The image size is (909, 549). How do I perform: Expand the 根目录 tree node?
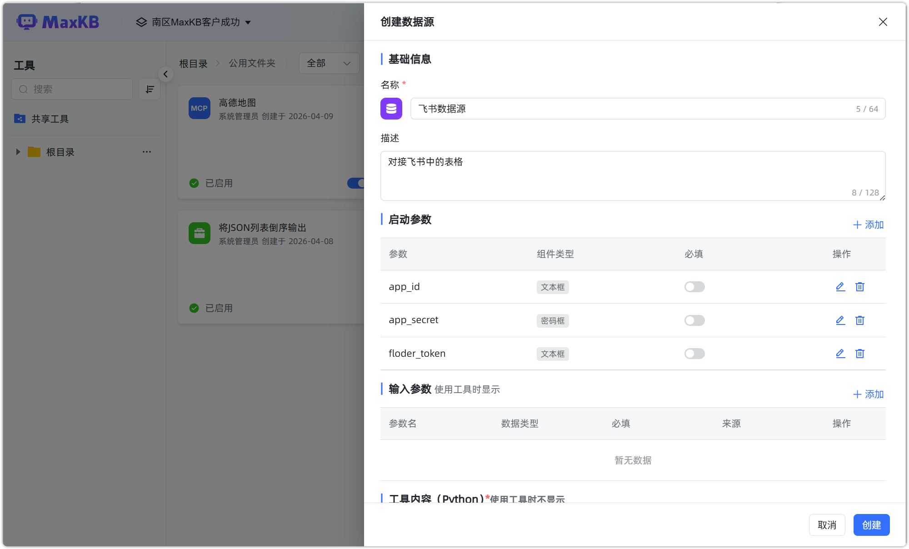[18, 152]
